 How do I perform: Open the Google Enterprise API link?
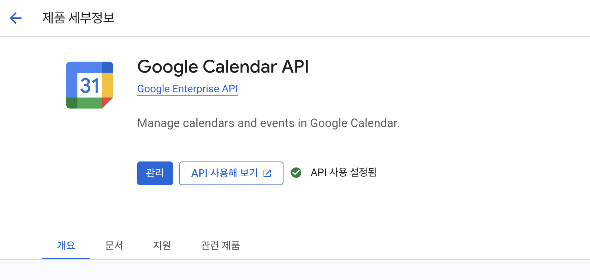point(188,89)
